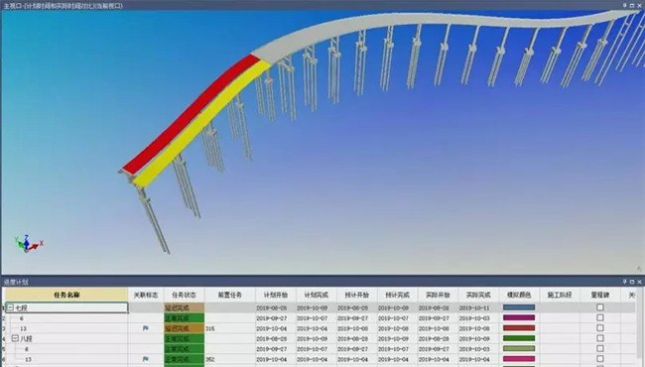Pin the 进度计划 schedule panel

[x=625, y=282]
